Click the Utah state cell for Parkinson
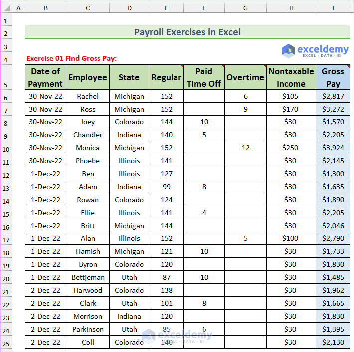This screenshot has height=352, width=354. (x=129, y=329)
